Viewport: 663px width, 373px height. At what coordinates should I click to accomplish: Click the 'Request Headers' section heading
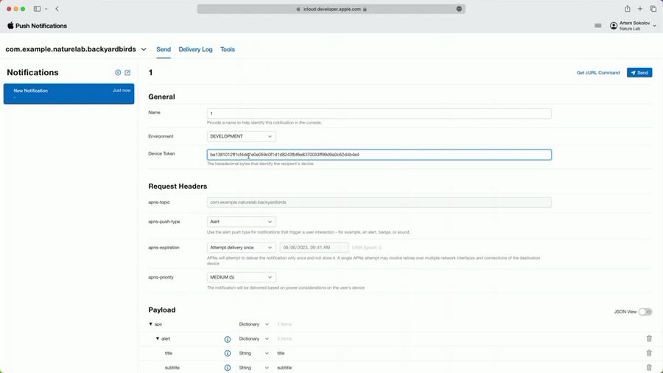(178, 186)
